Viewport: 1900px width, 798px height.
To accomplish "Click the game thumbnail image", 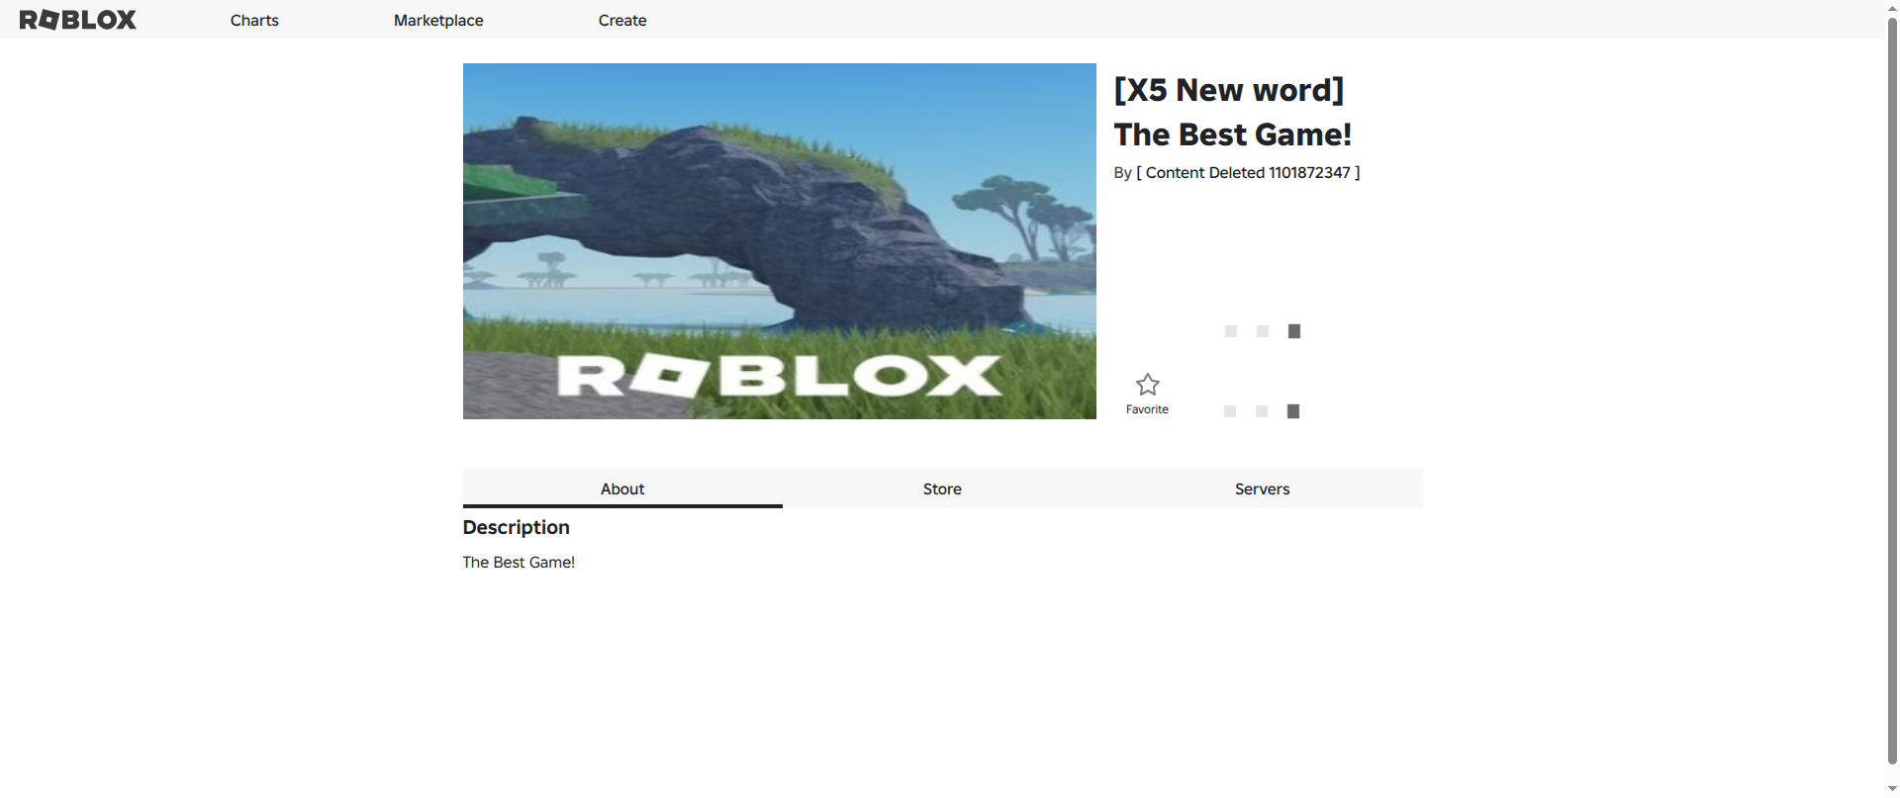I will (780, 241).
